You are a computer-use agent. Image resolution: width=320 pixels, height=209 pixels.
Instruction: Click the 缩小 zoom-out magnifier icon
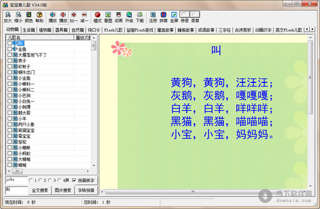coord(18,14)
